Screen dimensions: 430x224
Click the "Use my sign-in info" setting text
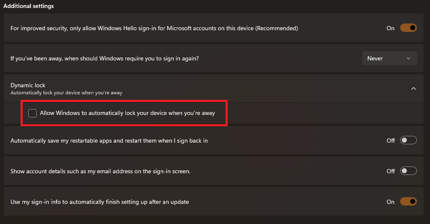click(100, 202)
